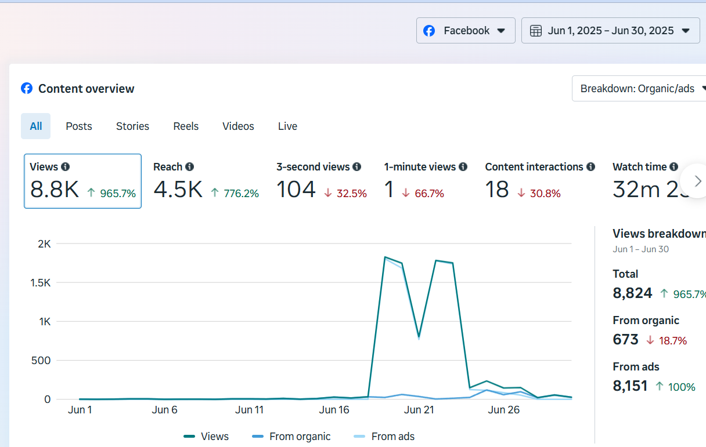Select the Reach metric card
706x447 pixels.
pyautogui.click(x=206, y=181)
